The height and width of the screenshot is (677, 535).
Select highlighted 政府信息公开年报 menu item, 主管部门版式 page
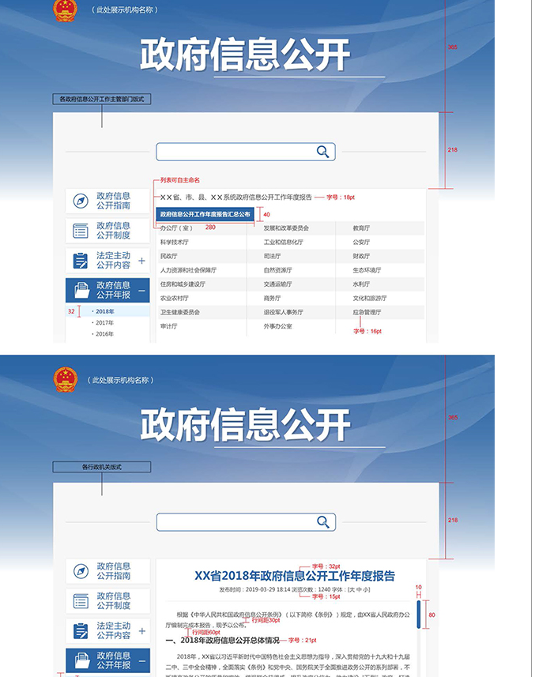107,290
